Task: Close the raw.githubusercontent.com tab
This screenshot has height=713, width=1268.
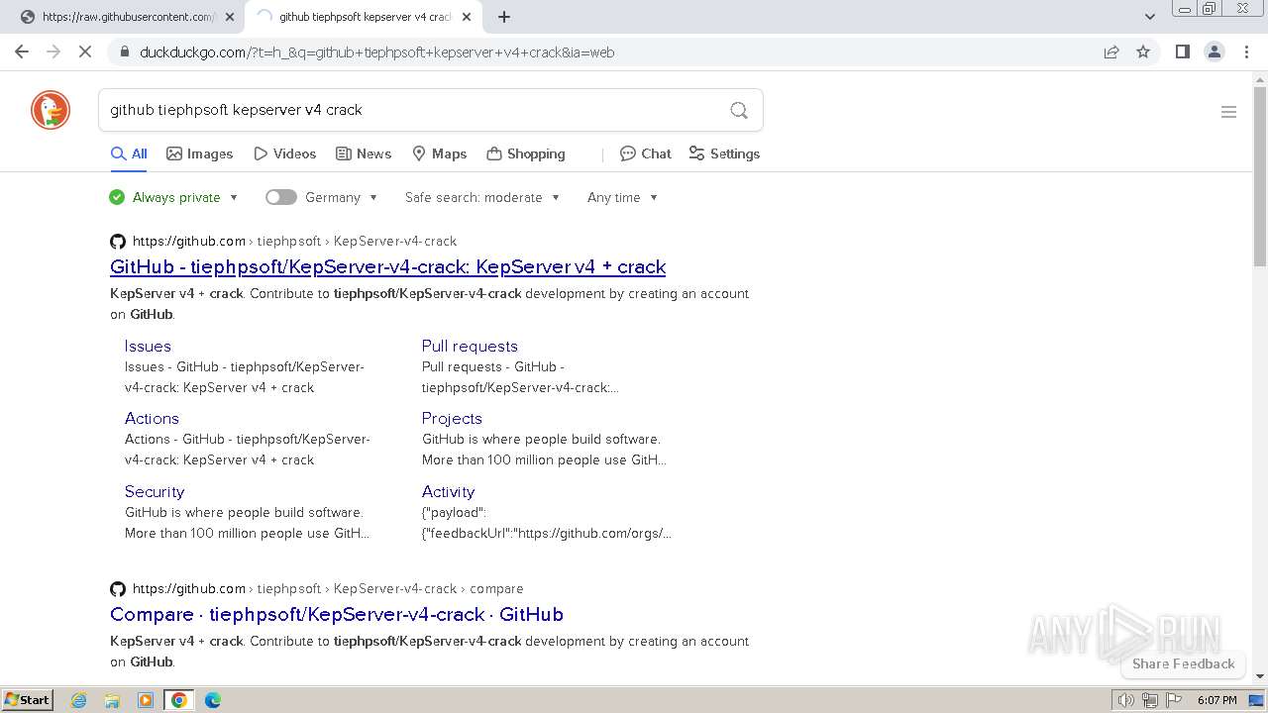Action: [230, 17]
